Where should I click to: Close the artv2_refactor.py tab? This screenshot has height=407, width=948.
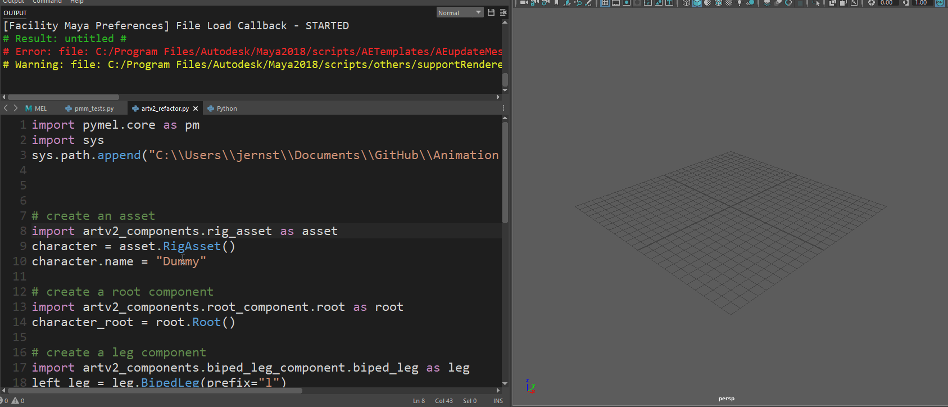(196, 108)
